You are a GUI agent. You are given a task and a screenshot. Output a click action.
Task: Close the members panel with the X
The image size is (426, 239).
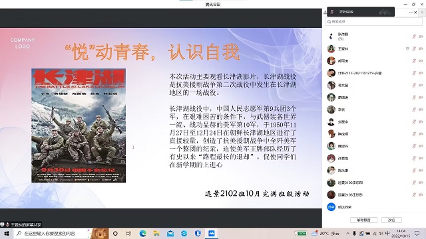point(415,12)
